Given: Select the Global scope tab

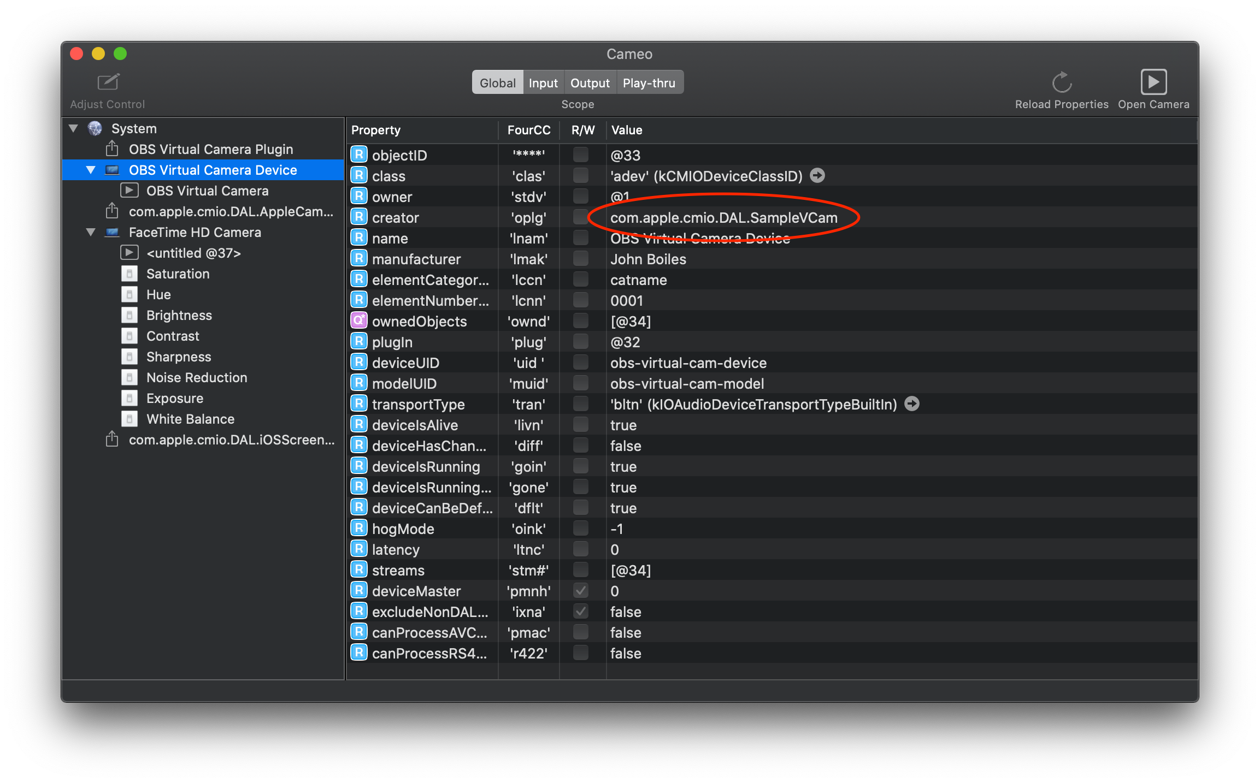Looking at the screenshot, I should click(x=497, y=83).
